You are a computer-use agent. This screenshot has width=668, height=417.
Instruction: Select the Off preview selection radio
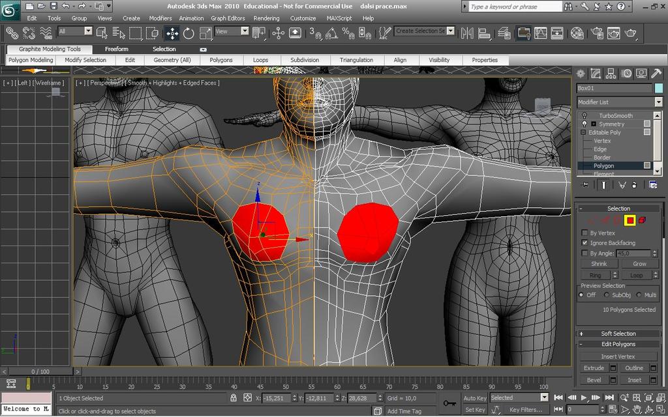tap(581, 295)
